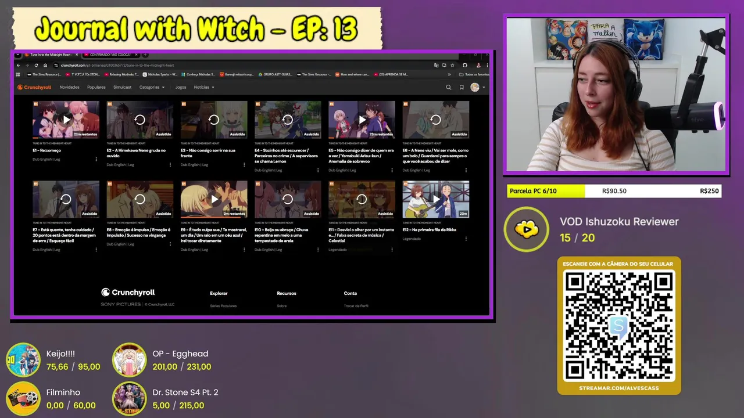Click the Crunchyroll footer logo
The image size is (744, 418).
(128, 293)
